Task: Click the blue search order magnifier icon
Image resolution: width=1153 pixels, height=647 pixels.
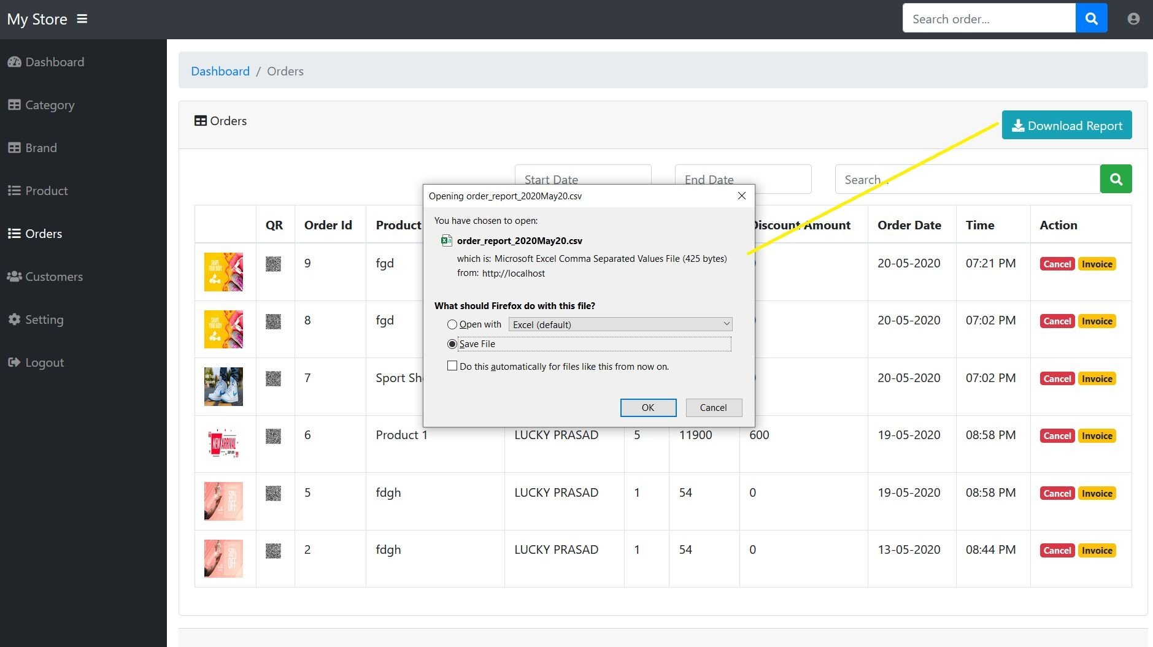Action: (1091, 18)
